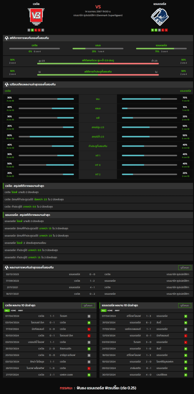
Task: Click the W badge on Randers' 31/03/2024 match
Action: tap(186, 322)
